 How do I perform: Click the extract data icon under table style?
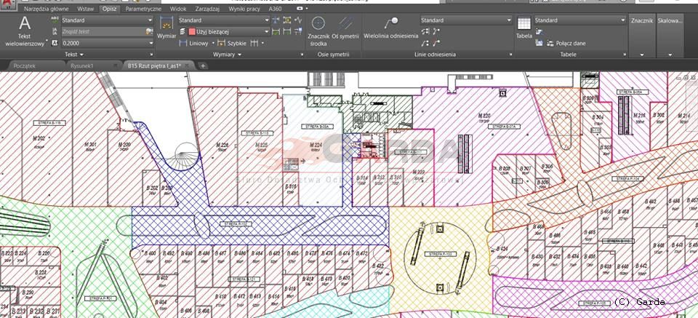click(x=539, y=31)
